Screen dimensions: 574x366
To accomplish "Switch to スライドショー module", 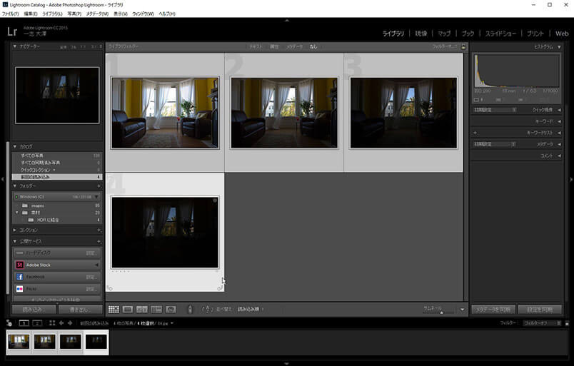I will [500, 34].
